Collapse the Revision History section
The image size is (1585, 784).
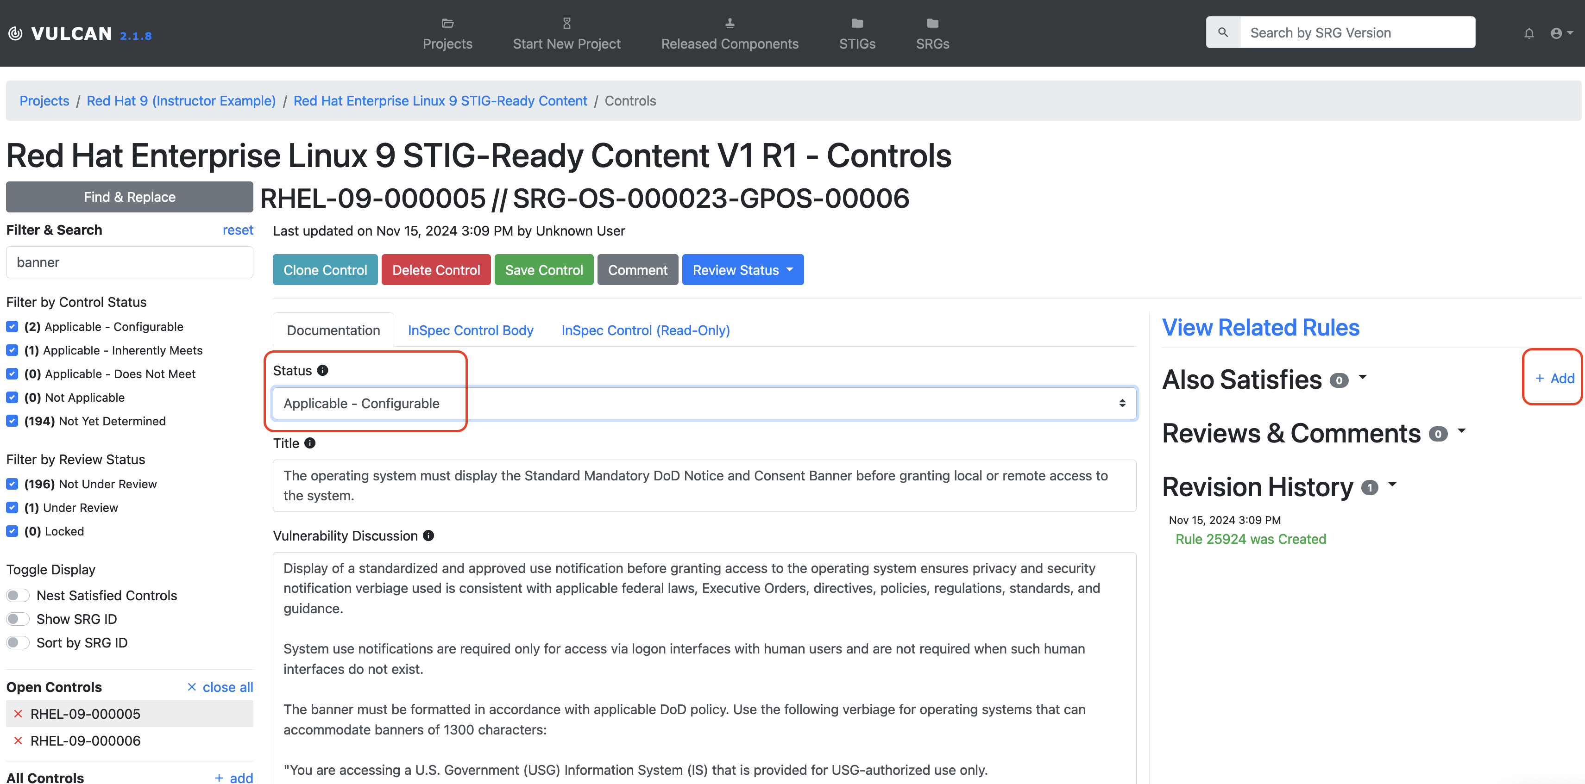click(1392, 485)
